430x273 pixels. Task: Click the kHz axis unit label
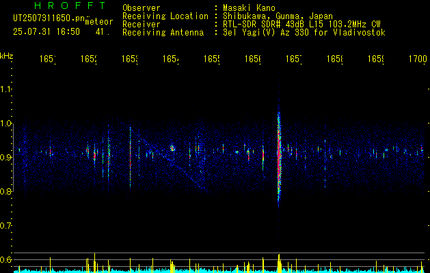coord(7,56)
